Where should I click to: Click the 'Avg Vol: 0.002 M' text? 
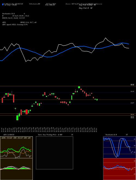pyautogui.click(x=87, y=5)
